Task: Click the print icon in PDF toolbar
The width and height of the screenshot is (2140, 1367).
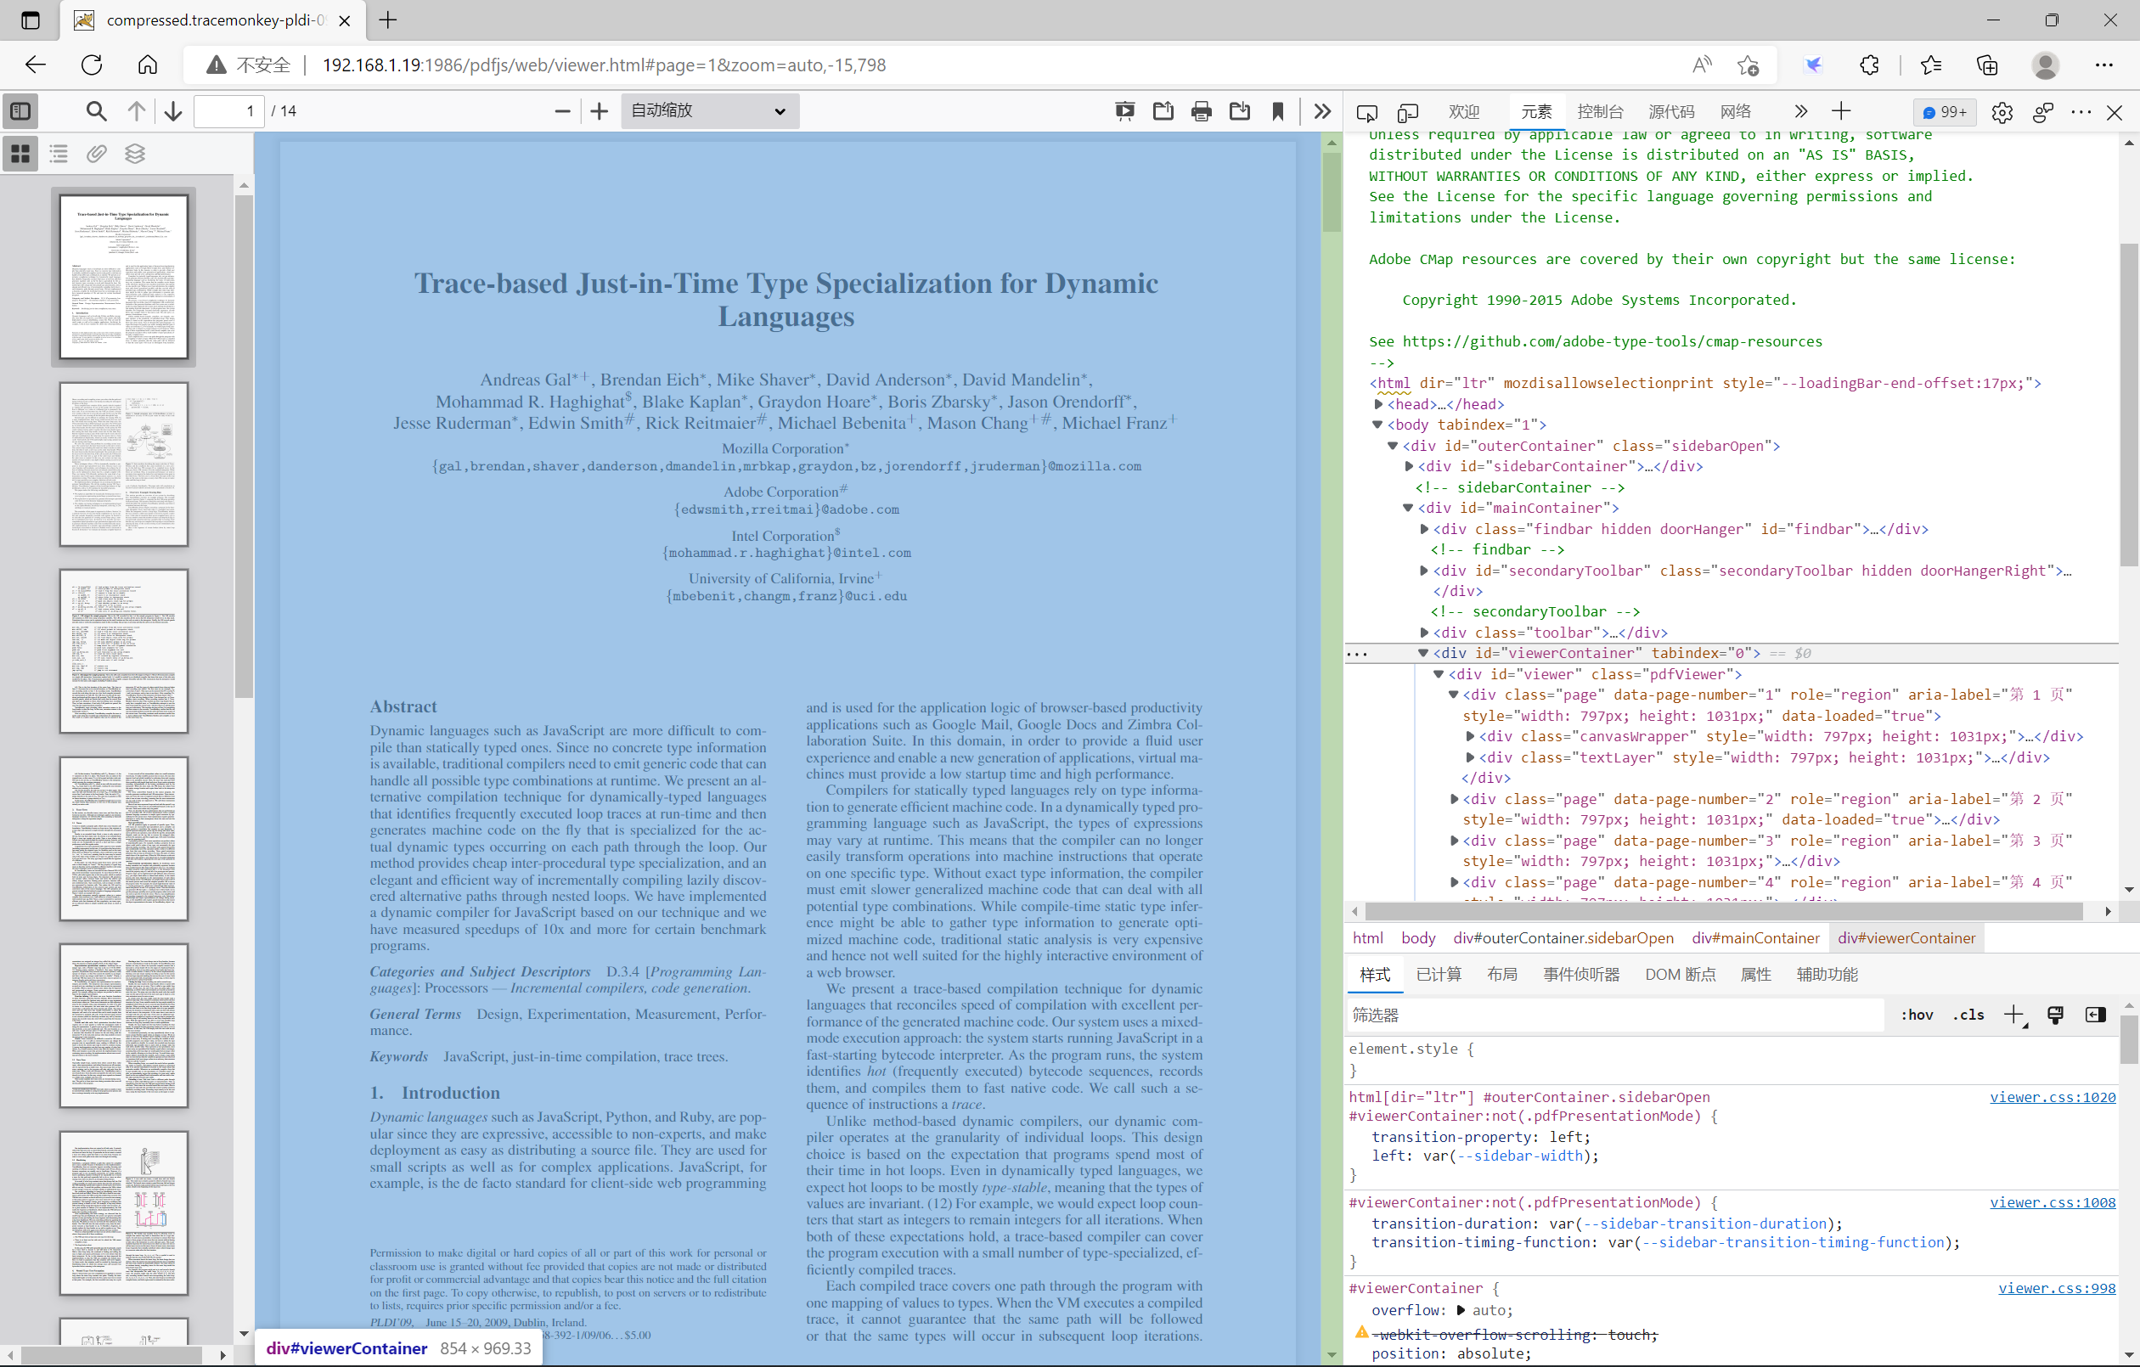Action: pos(1201,111)
